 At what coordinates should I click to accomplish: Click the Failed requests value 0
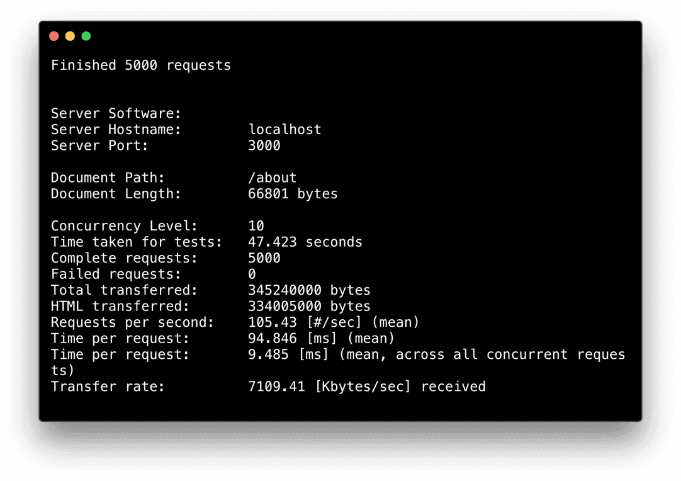252,274
